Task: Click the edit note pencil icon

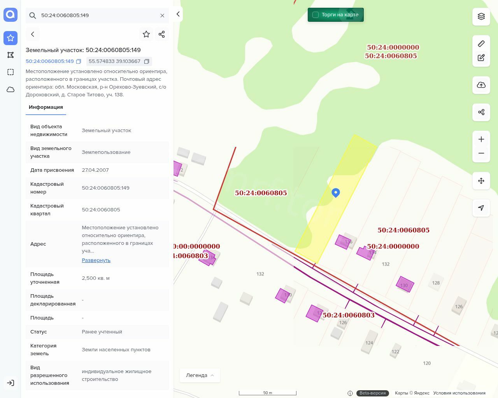Action: click(x=481, y=58)
